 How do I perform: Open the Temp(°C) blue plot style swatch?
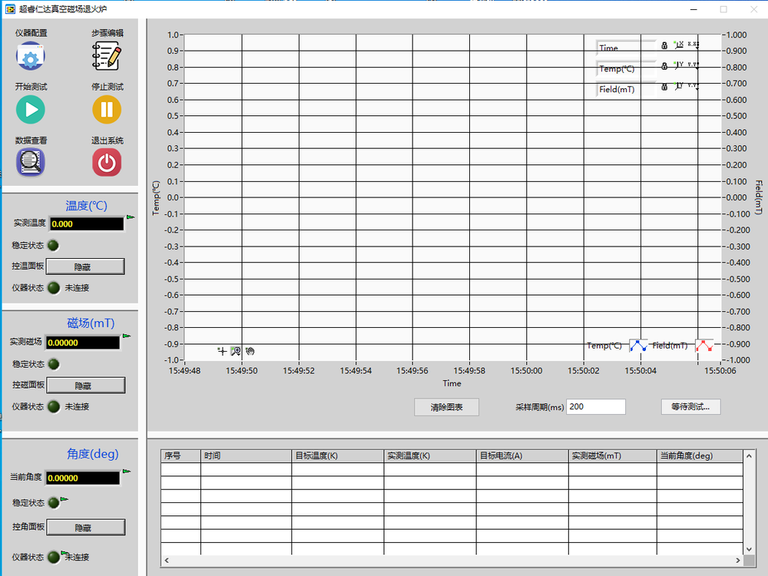click(x=638, y=346)
